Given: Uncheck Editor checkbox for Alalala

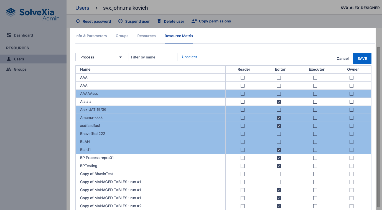Looking at the screenshot, I should (x=279, y=102).
